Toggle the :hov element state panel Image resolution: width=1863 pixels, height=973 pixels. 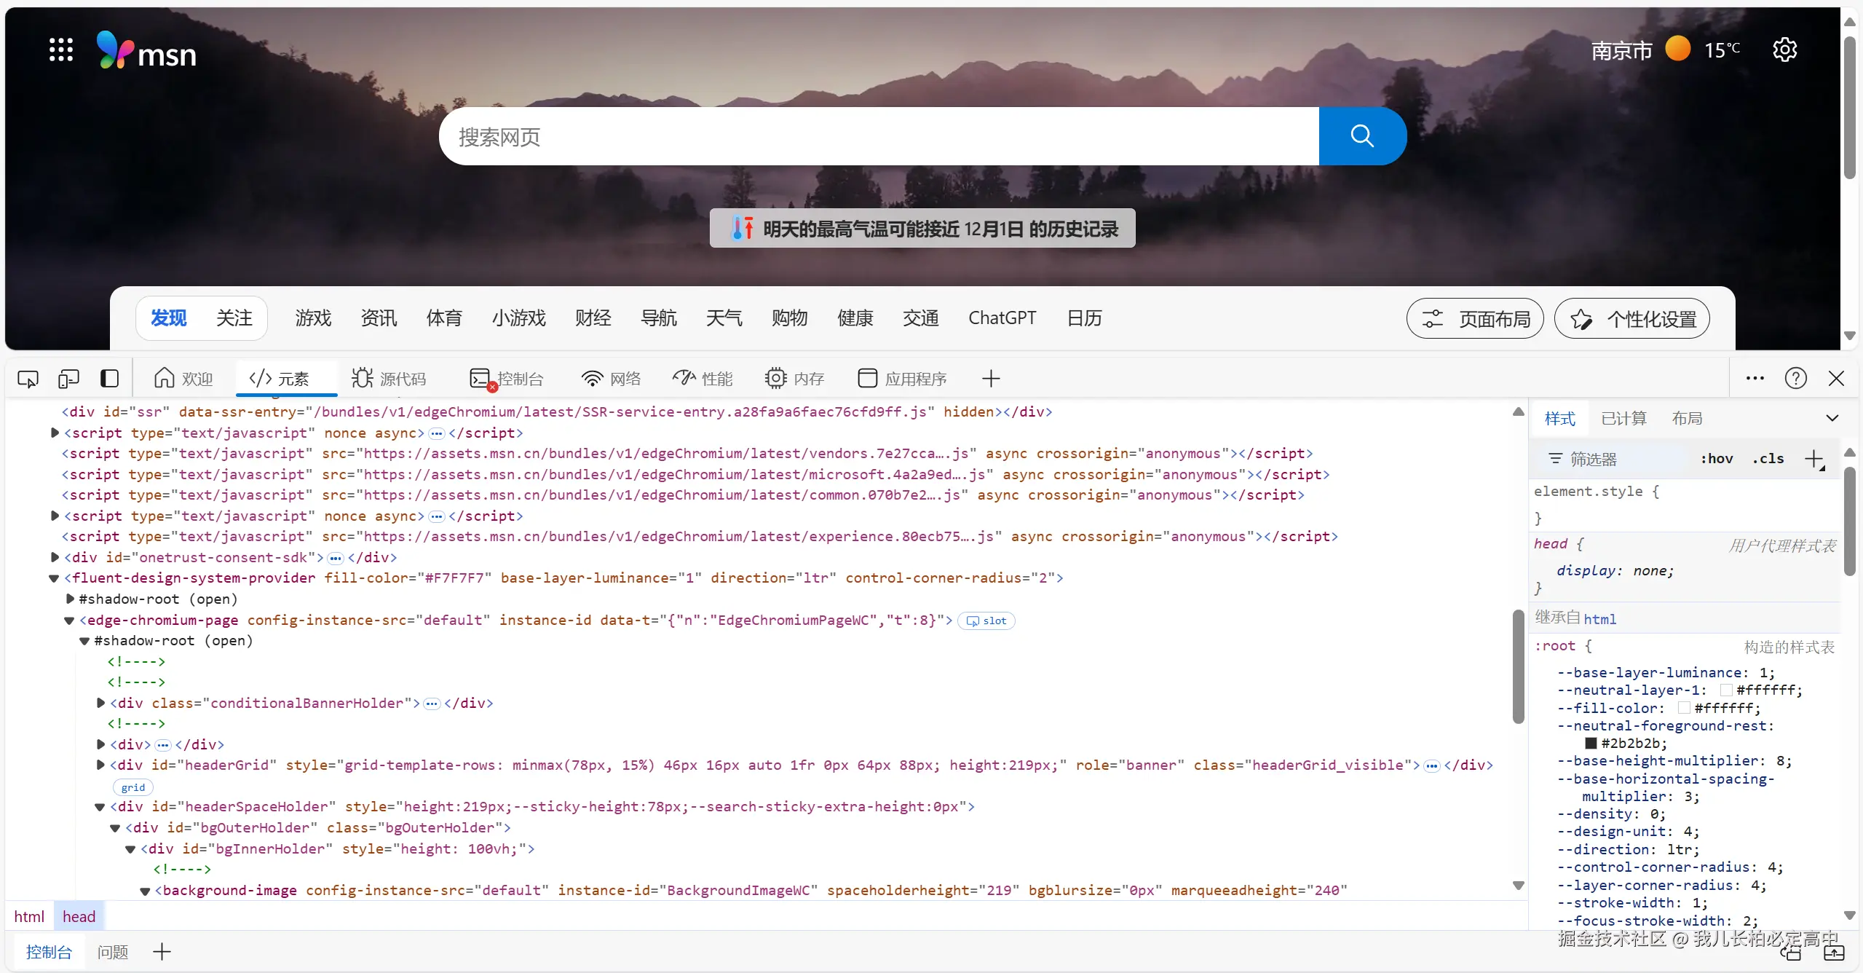(x=1717, y=459)
